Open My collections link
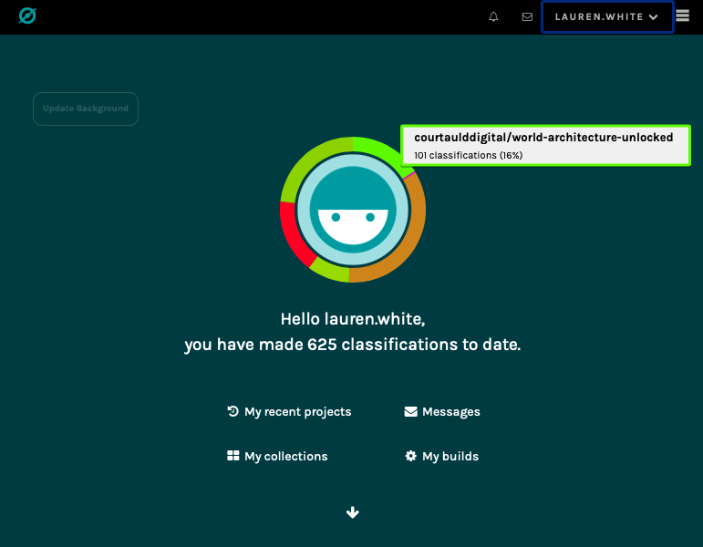The height and width of the screenshot is (547, 703). click(277, 456)
